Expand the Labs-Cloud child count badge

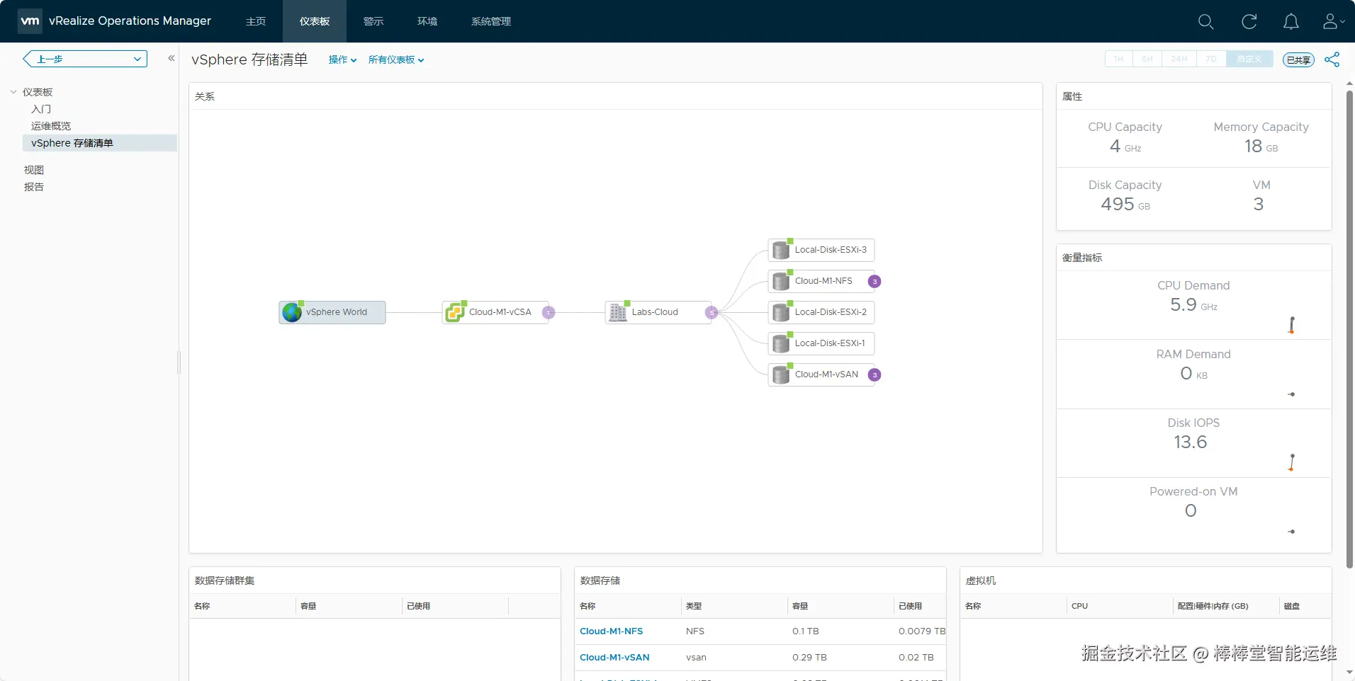coord(712,312)
